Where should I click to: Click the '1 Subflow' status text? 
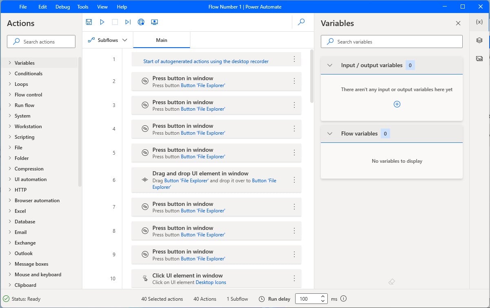(x=237, y=299)
